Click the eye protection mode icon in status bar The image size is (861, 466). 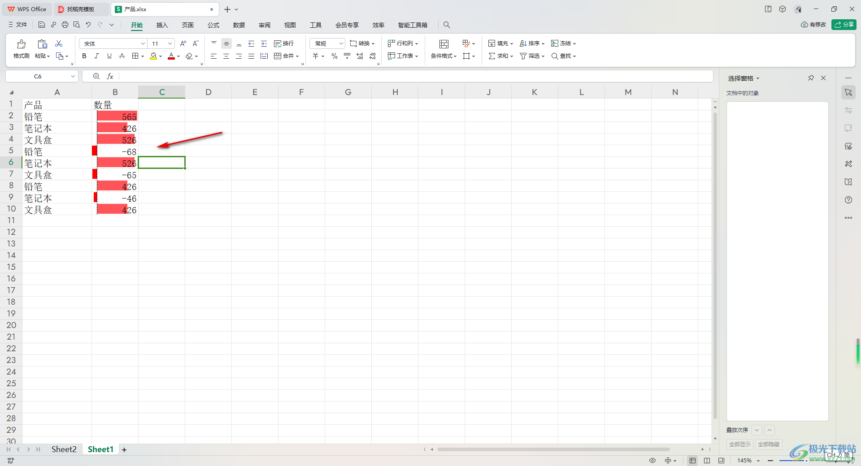point(652,461)
